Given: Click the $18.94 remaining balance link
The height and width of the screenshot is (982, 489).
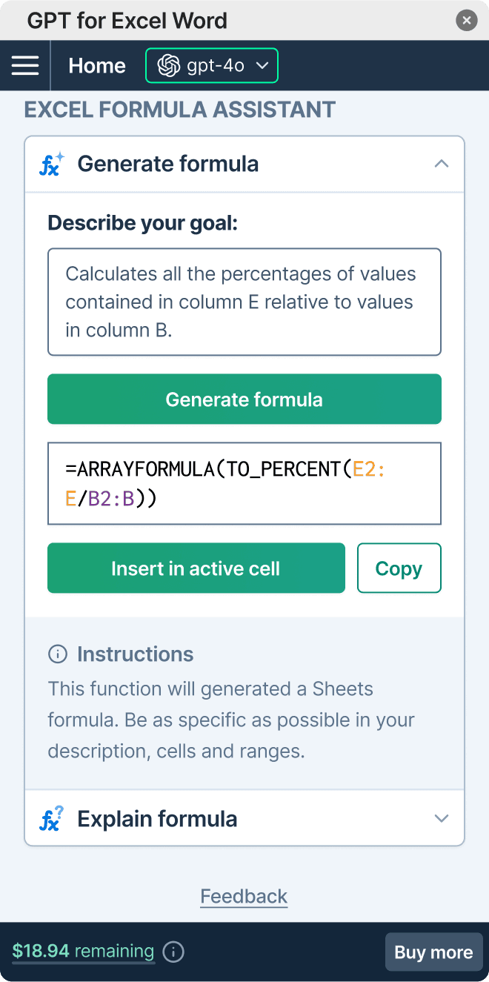Looking at the screenshot, I should (83, 952).
